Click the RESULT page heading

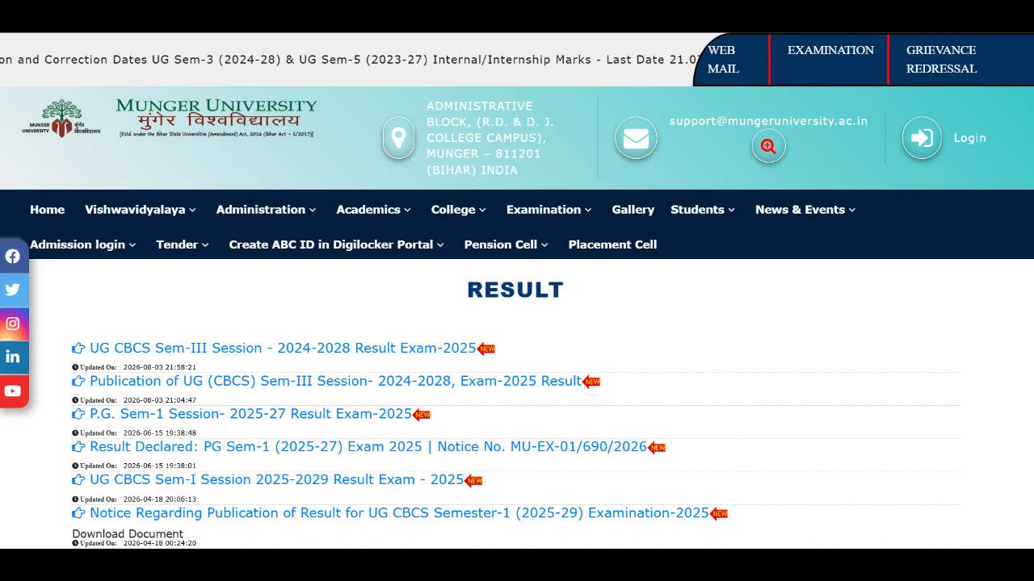(515, 290)
